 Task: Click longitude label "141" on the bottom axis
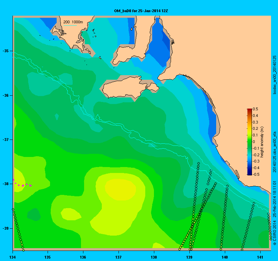(x=260, y=257)
